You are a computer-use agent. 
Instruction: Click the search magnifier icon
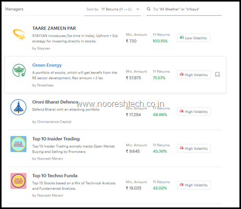(149, 9)
